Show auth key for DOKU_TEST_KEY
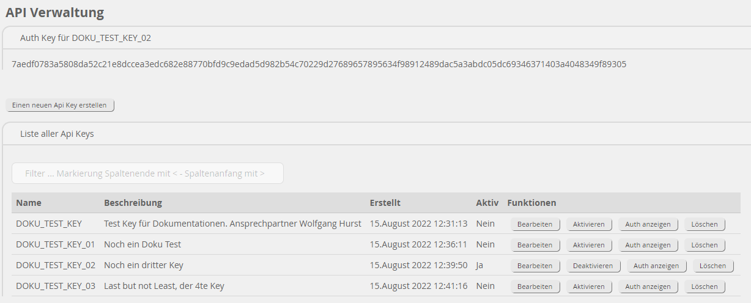This screenshot has height=303, width=751. [x=648, y=224]
